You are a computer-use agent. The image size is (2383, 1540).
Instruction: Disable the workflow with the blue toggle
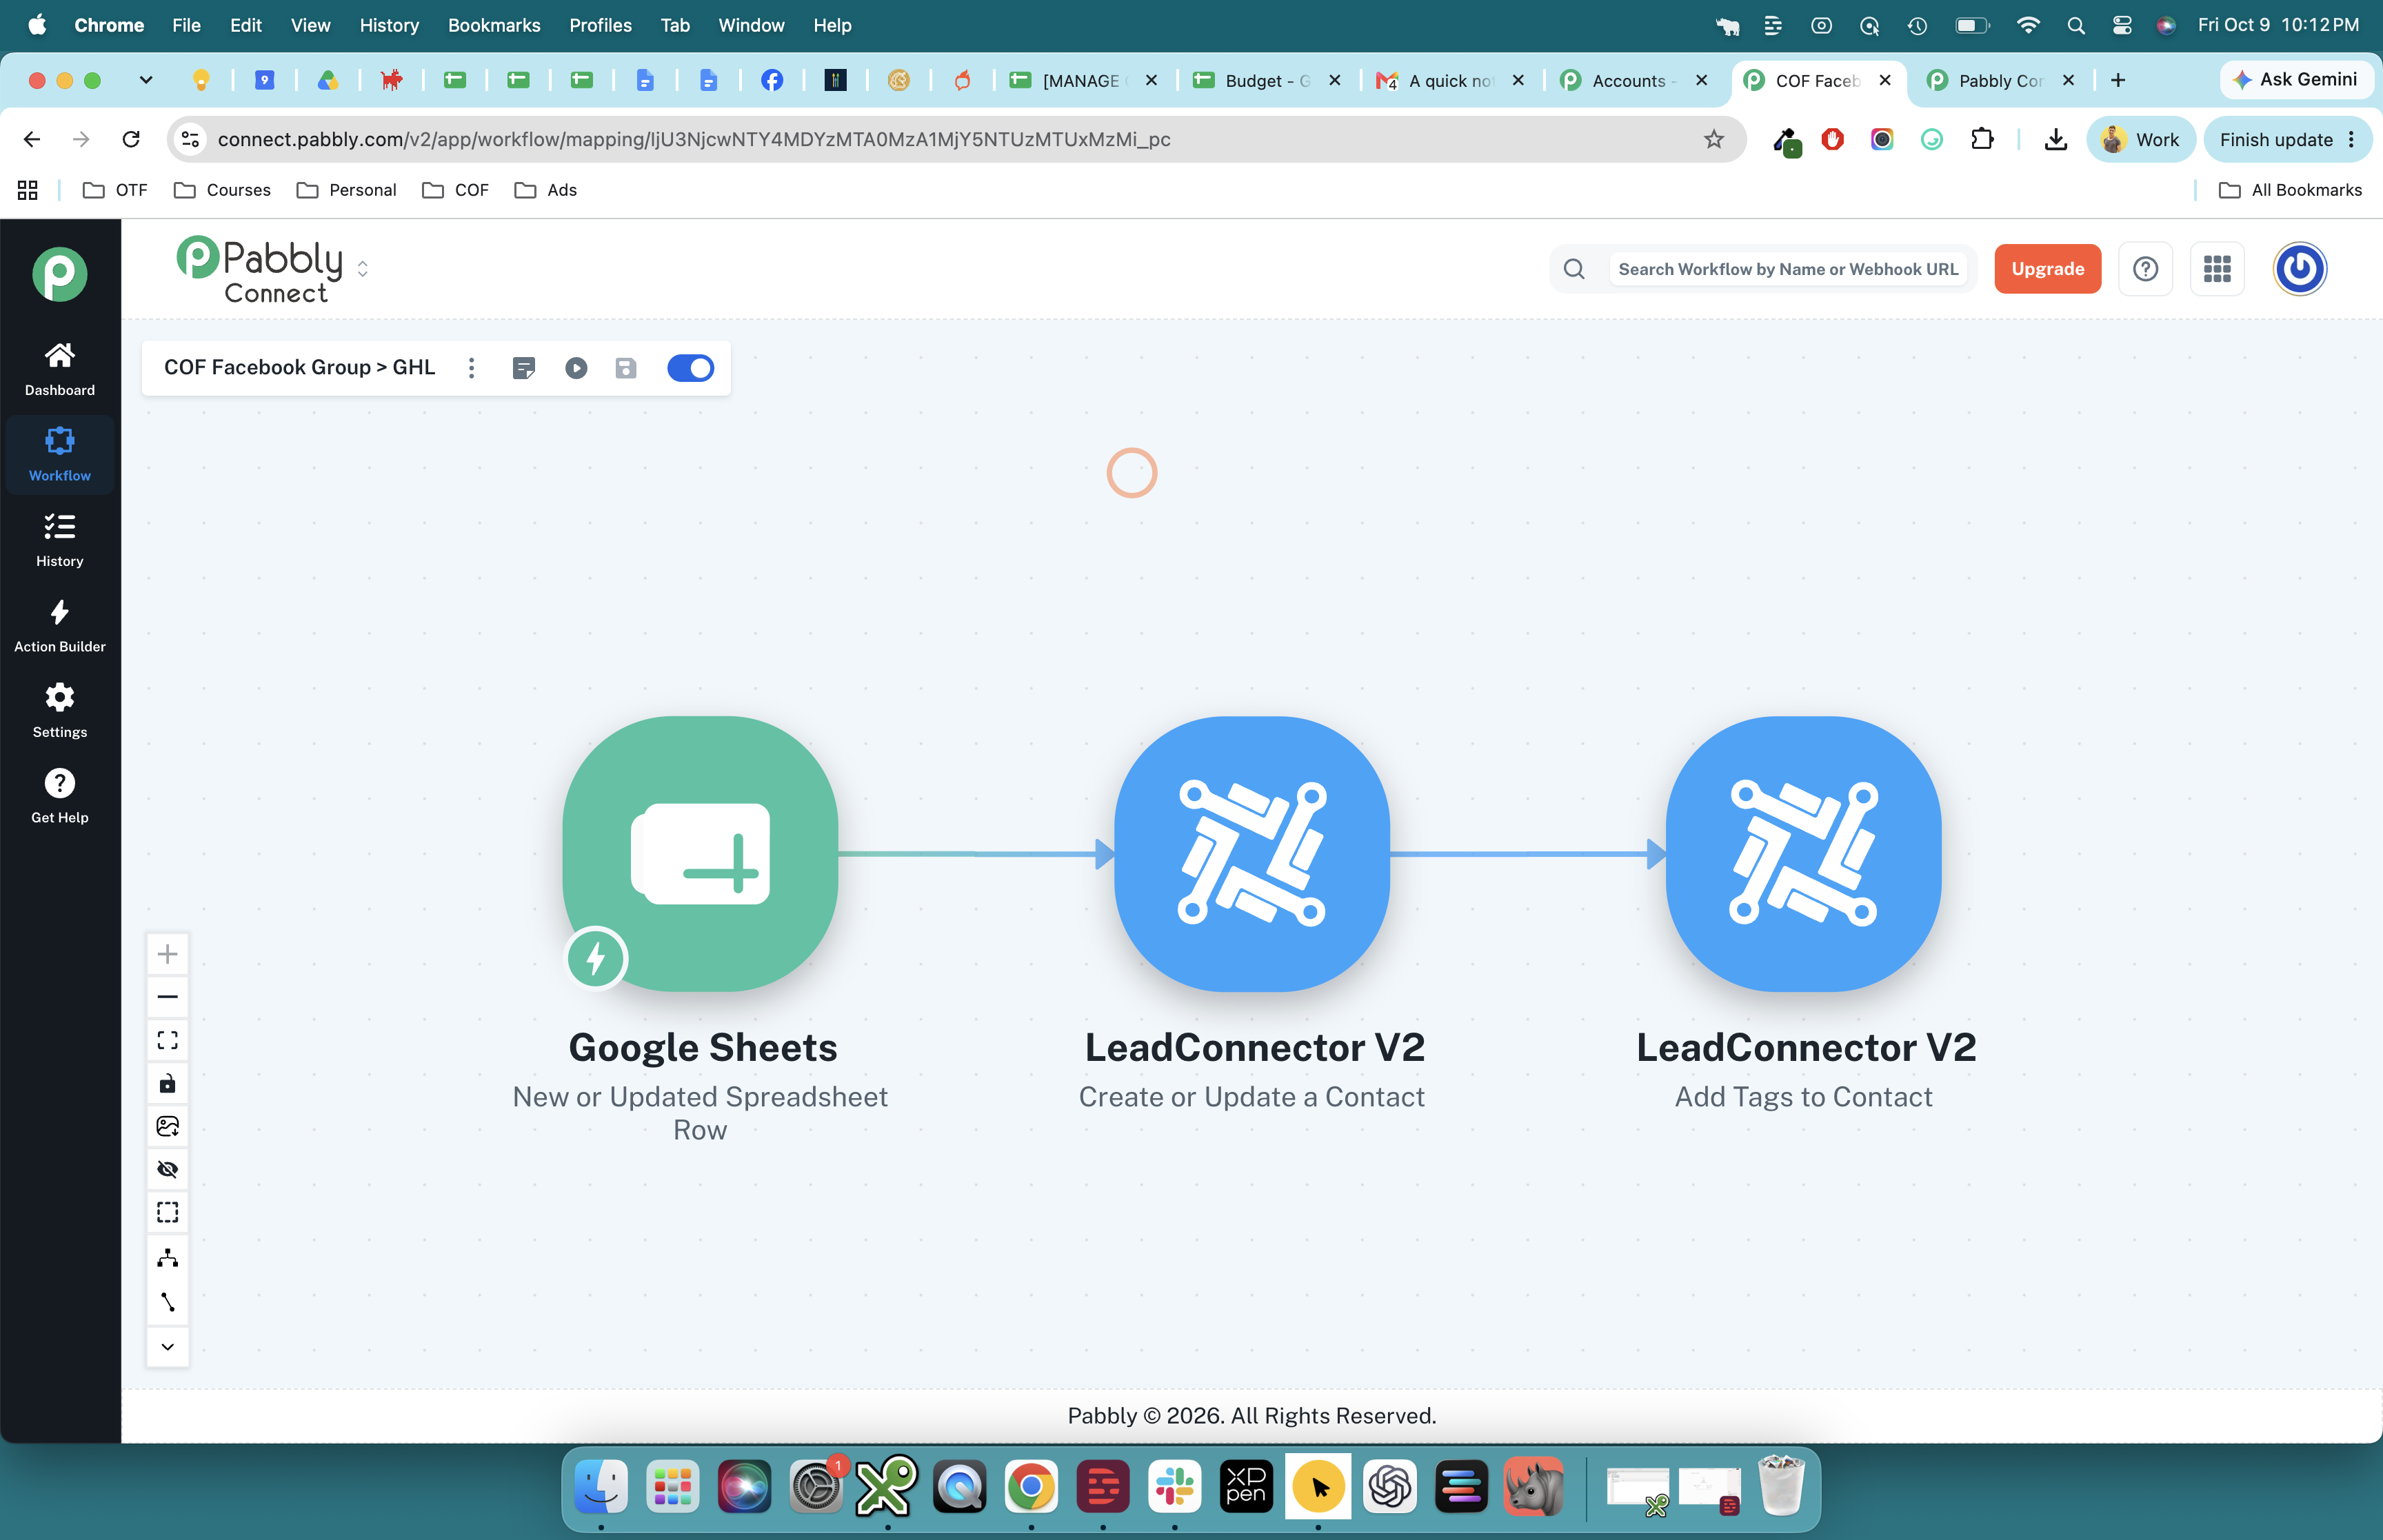click(x=690, y=368)
